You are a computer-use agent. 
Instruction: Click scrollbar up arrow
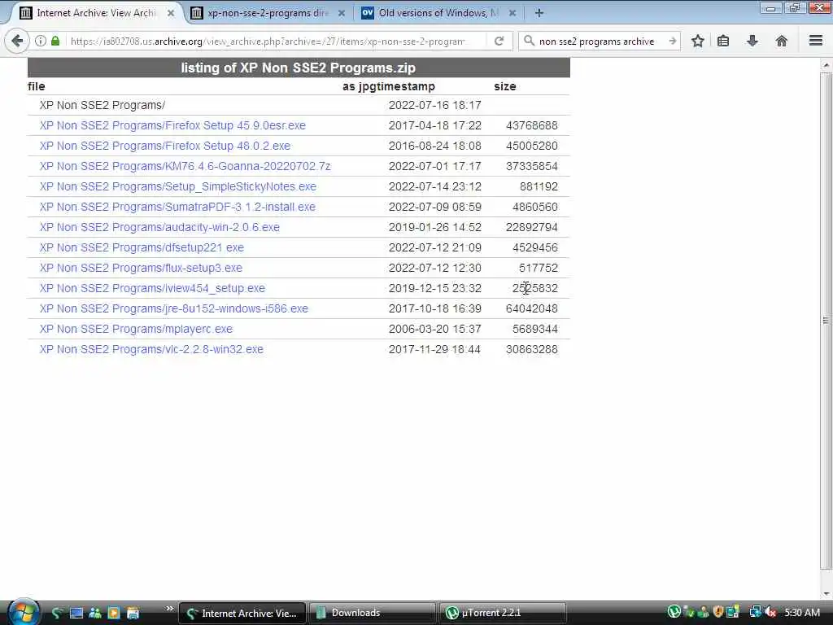pyautogui.click(x=826, y=65)
